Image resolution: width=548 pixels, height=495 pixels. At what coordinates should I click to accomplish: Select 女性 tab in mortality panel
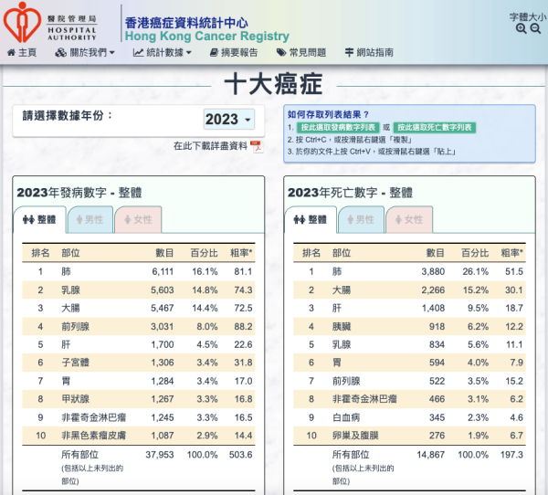(409, 219)
